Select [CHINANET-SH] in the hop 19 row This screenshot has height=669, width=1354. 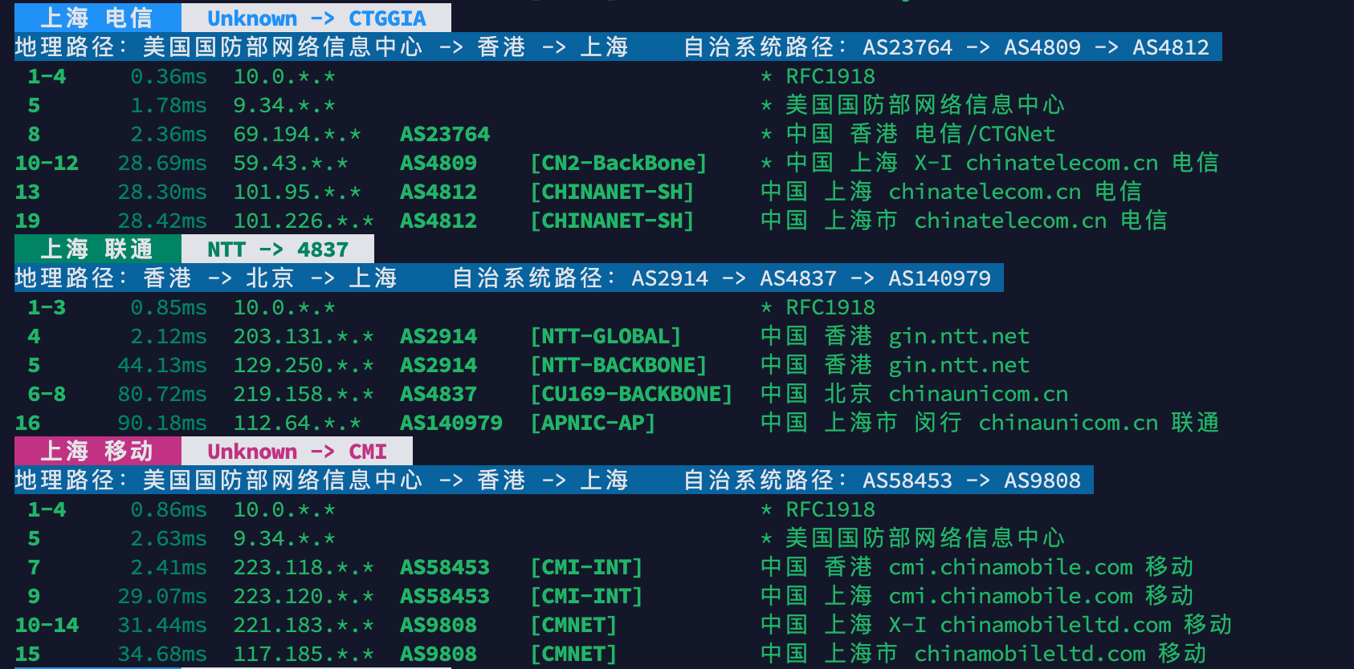point(612,220)
